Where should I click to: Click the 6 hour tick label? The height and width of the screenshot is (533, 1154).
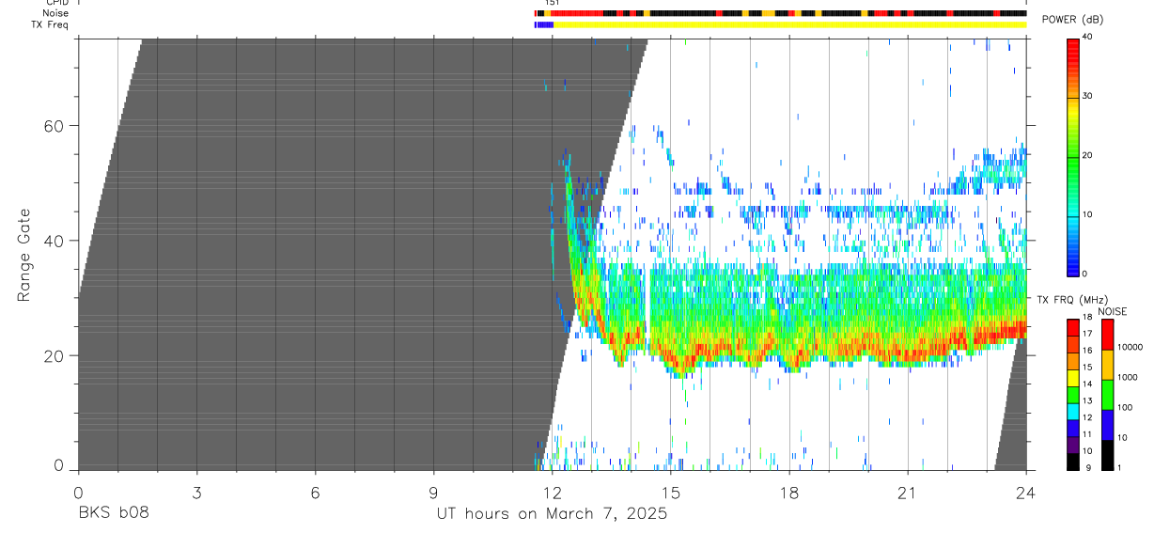[x=315, y=494]
